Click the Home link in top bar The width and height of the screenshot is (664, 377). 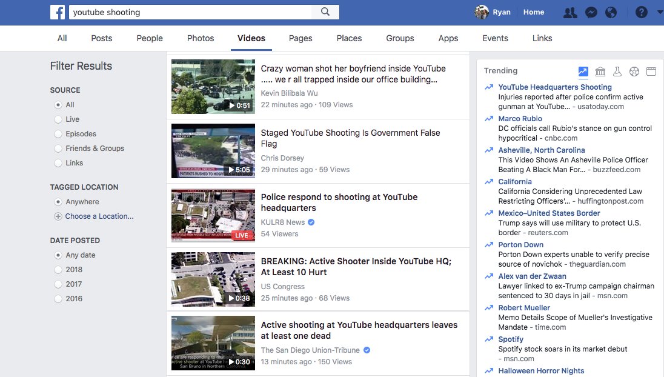pos(534,12)
